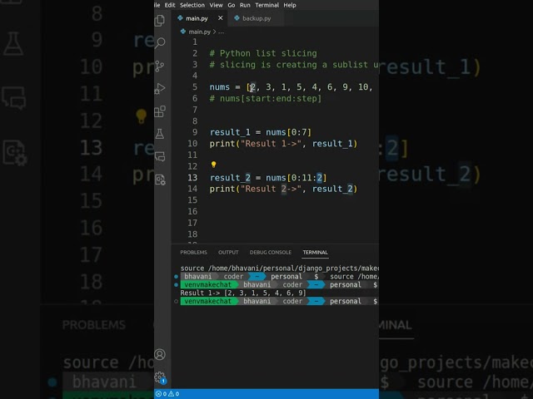Click the print("Result 2->") line
533x399 pixels.
283,189
